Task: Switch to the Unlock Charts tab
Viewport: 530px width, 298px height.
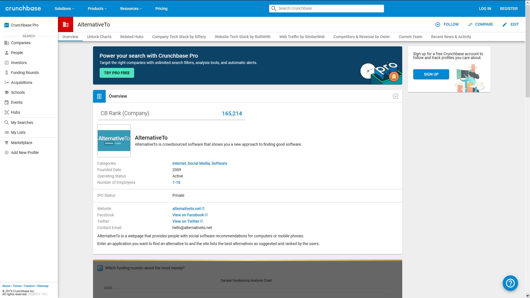Action: tap(99, 37)
